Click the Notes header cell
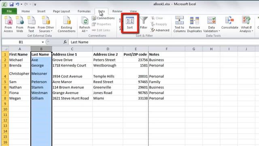 (167, 54)
